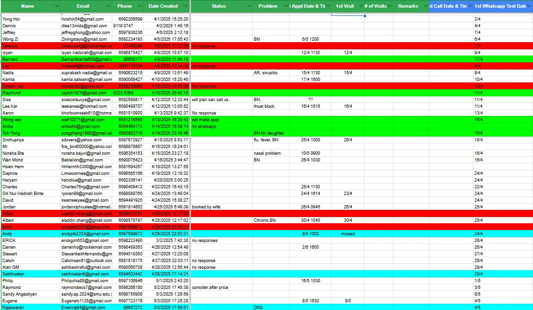The width and height of the screenshot is (533, 310).
Task: Select the problem 'flu, fever, BN'
Action: tap(271, 140)
